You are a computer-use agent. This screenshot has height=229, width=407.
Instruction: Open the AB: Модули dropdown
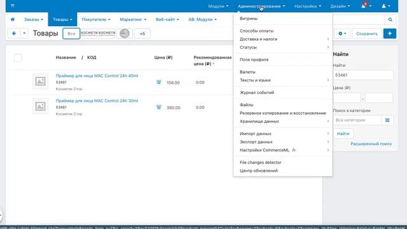[202, 20]
